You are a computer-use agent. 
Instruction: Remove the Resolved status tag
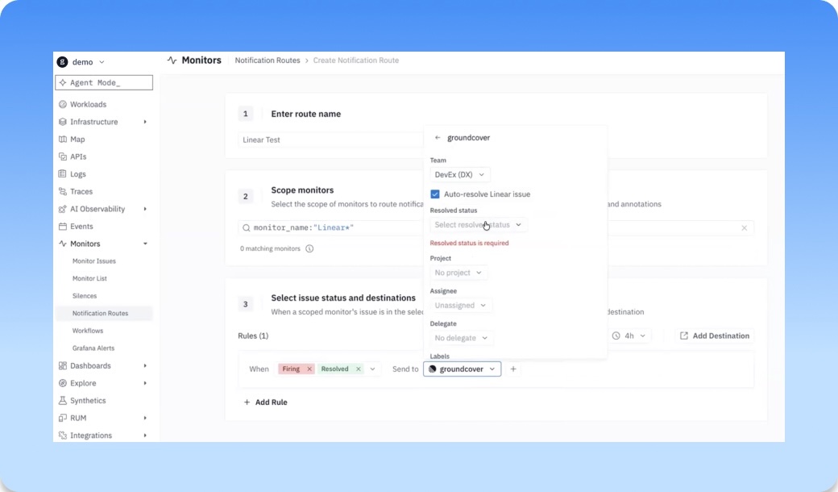(358, 369)
